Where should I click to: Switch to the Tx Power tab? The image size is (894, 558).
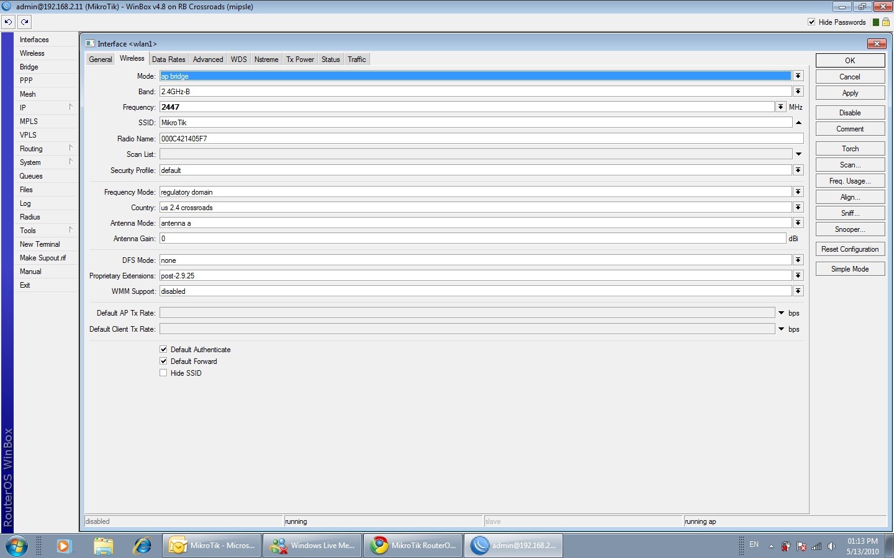click(x=300, y=60)
